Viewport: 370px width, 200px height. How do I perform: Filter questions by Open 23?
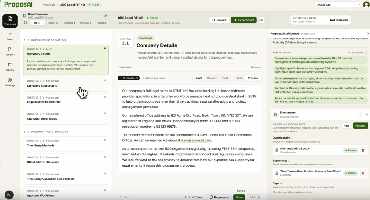point(53,23)
